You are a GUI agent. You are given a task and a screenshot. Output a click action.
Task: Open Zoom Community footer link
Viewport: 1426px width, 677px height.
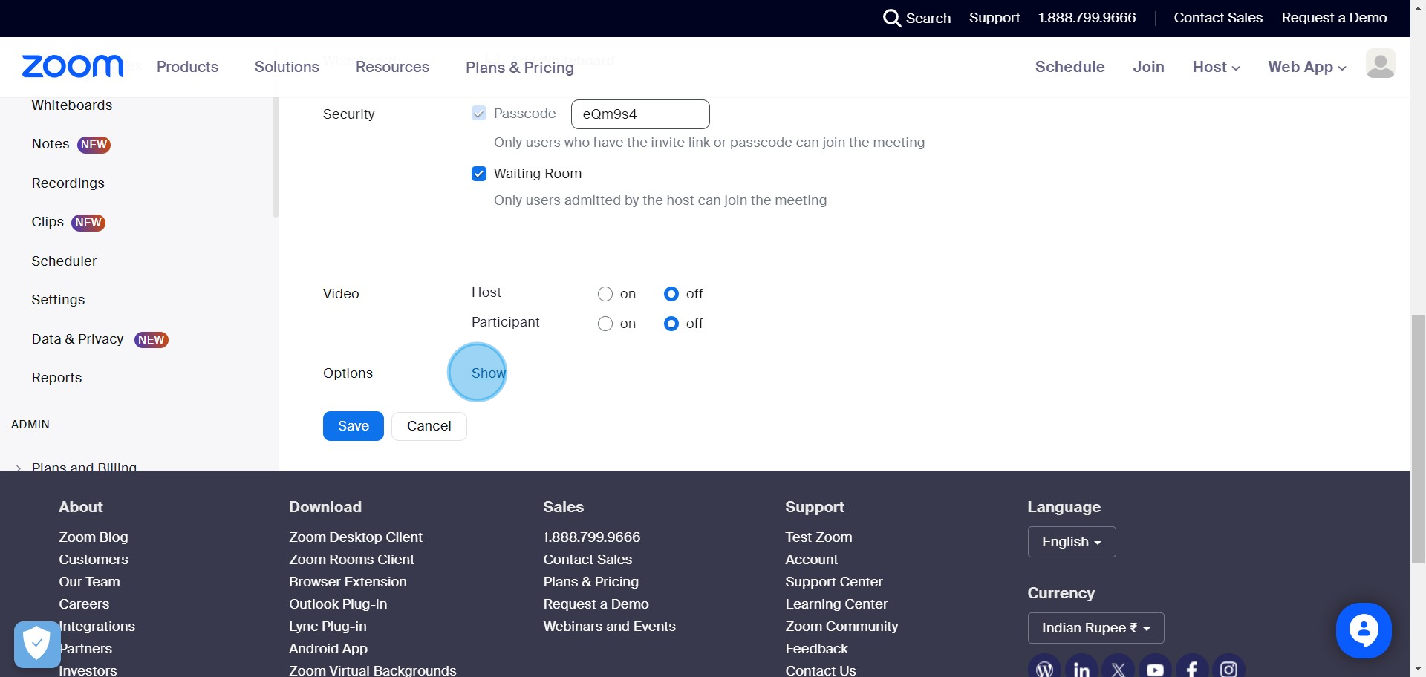(841, 627)
